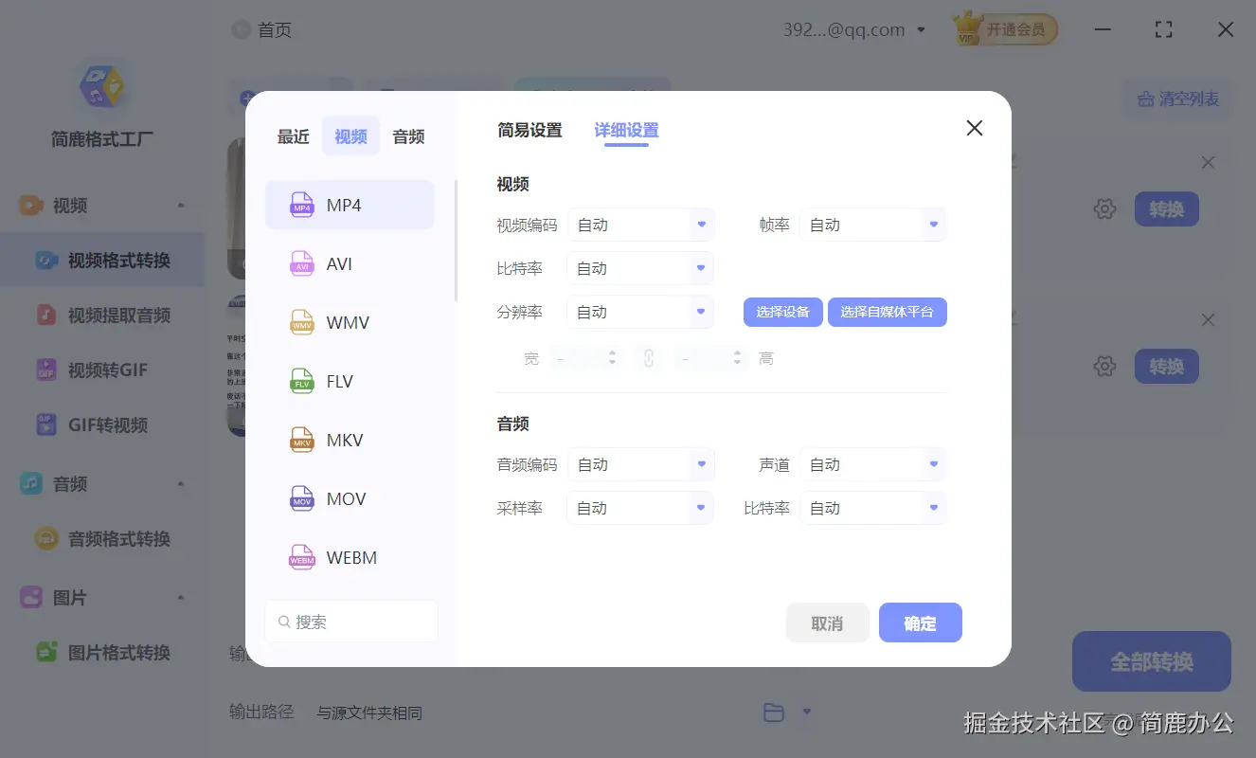Expand output path dropdown arrow
The width and height of the screenshot is (1256, 758).
[807, 712]
